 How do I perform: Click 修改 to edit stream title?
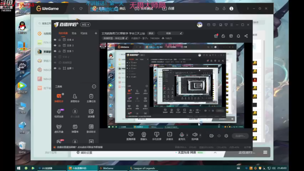(151, 33)
